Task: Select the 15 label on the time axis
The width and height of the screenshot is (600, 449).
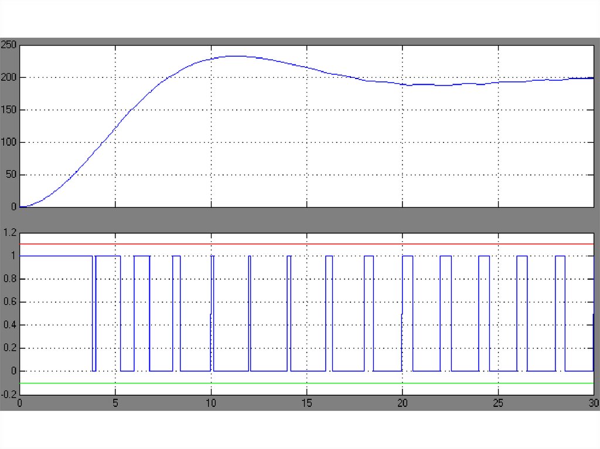Action: [x=306, y=403]
